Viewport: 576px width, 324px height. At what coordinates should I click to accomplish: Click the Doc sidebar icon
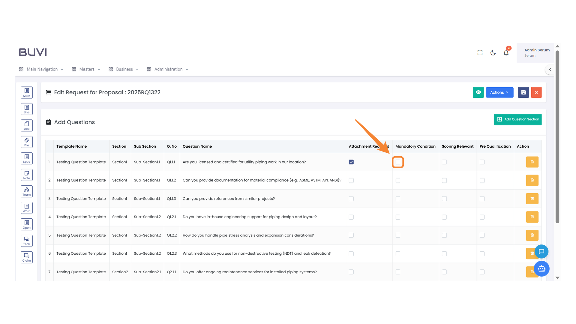(27, 125)
